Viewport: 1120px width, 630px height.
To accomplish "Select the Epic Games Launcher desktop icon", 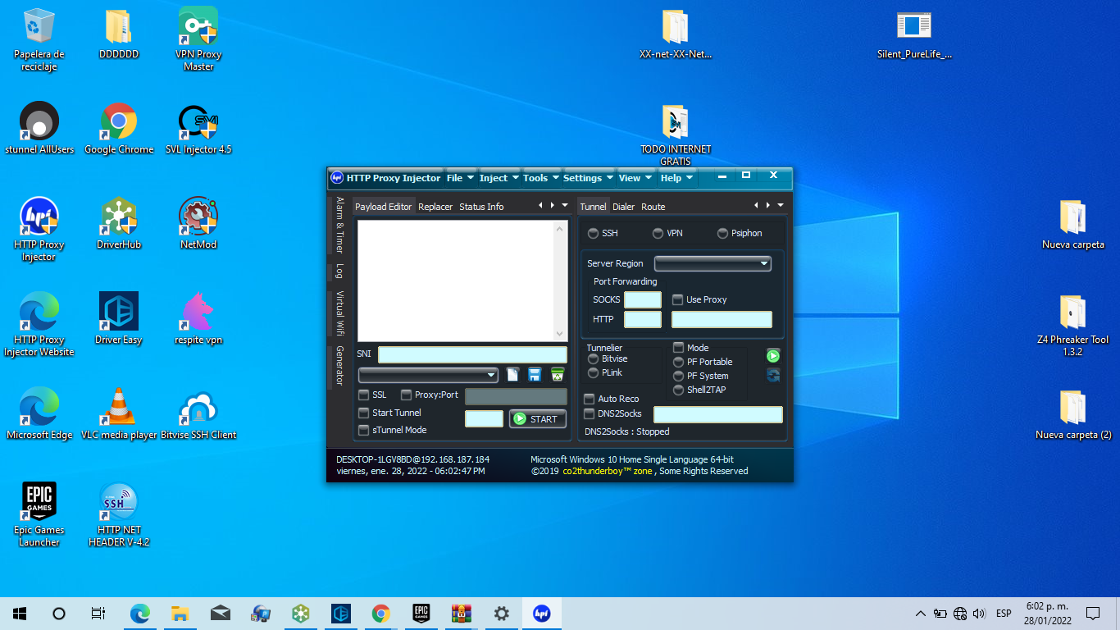I will [39, 515].
